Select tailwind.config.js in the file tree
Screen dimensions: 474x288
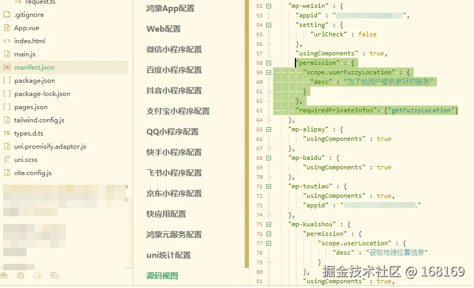tap(39, 120)
